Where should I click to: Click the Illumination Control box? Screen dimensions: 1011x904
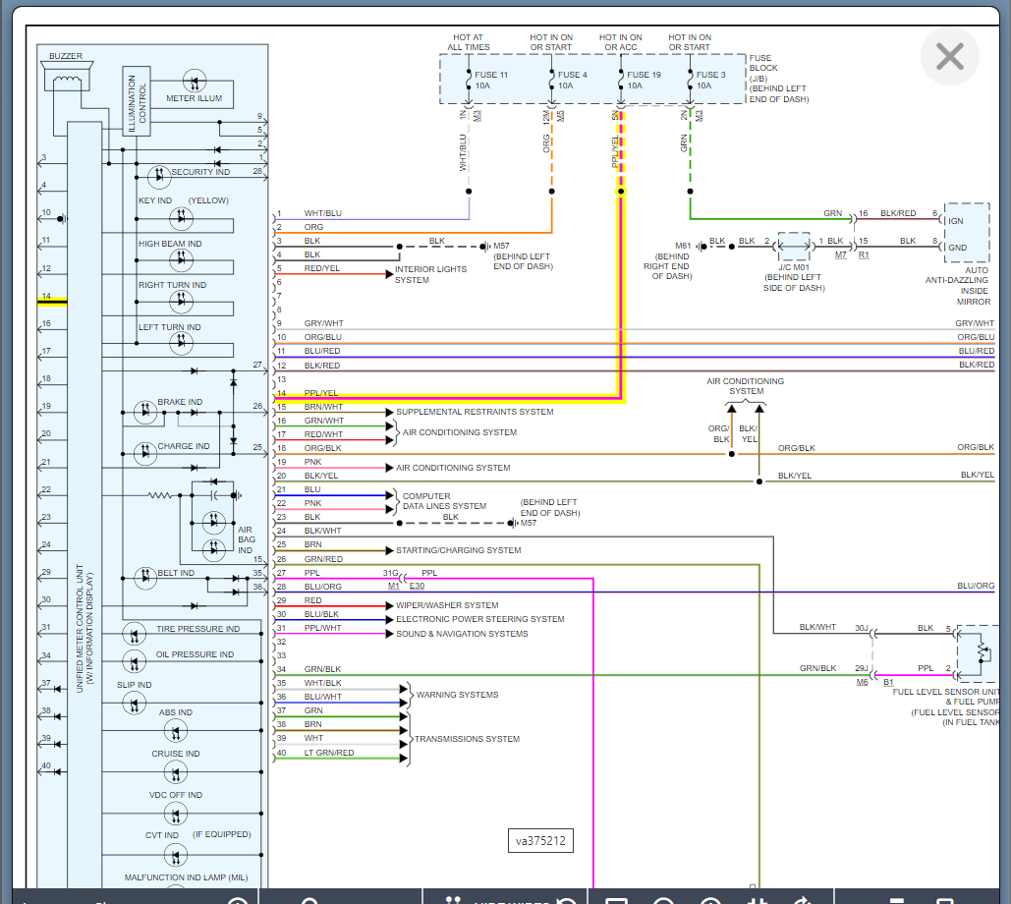tap(137, 102)
